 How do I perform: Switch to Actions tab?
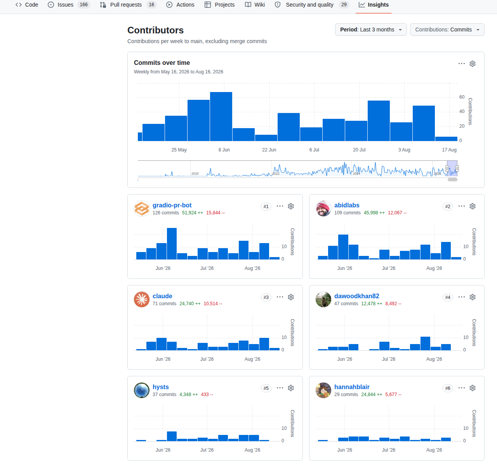coord(180,5)
